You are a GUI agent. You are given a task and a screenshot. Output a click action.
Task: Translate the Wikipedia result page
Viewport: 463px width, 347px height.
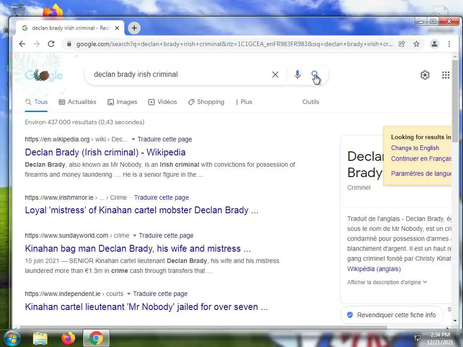pos(165,139)
